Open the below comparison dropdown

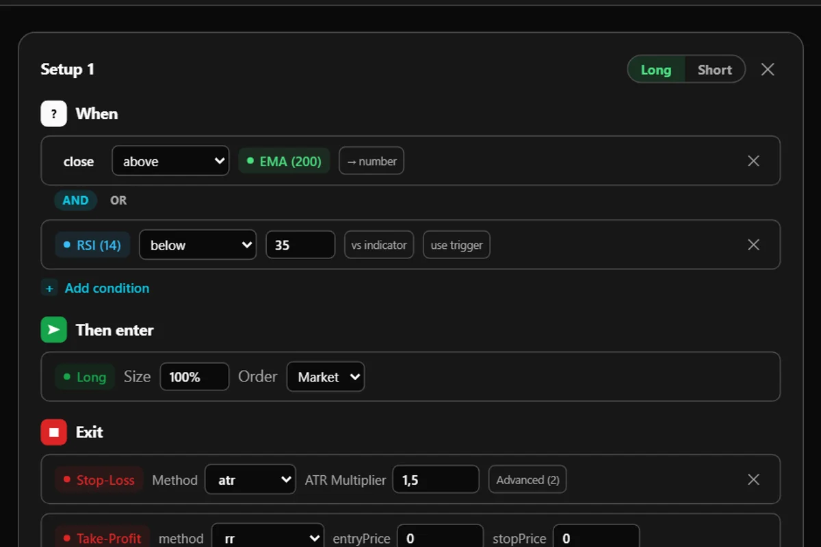click(x=198, y=245)
